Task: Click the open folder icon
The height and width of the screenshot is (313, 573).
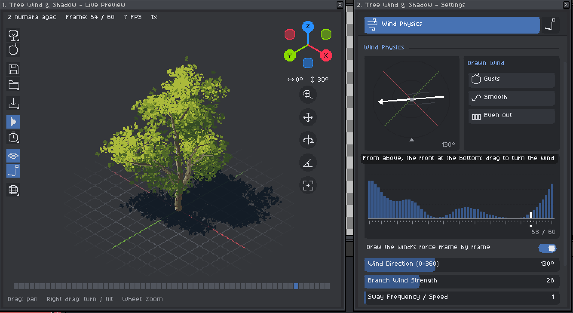Action: click(14, 85)
